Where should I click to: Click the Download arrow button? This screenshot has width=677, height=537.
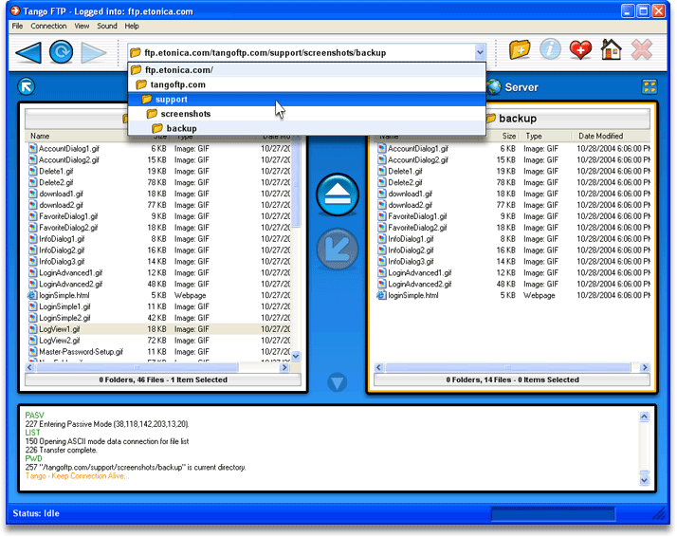point(338,250)
